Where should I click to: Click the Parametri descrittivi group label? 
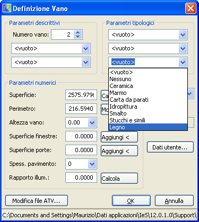pos(34,23)
